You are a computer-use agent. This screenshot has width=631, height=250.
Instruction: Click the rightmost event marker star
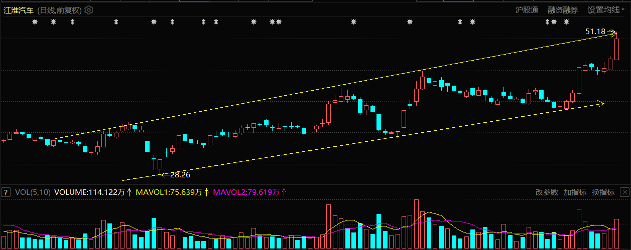(x=567, y=22)
